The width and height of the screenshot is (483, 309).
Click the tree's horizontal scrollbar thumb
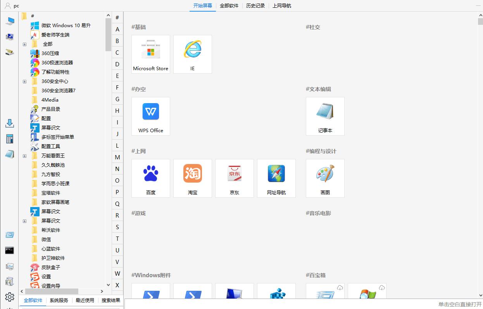pyautogui.click(x=52, y=291)
